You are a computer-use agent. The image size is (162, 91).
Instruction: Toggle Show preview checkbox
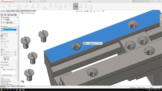coord(1,83)
